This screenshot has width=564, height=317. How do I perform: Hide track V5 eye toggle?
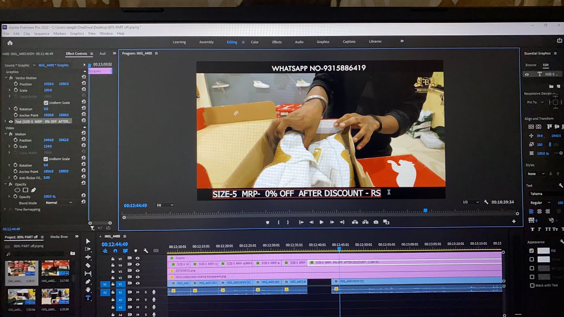(137, 258)
